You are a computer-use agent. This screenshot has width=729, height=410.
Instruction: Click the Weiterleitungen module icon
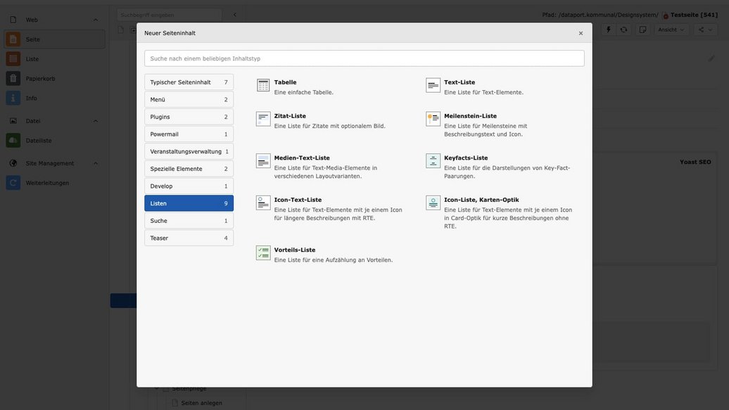(x=13, y=183)
